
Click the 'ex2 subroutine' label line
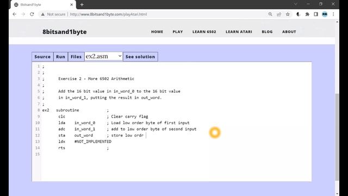60,110
